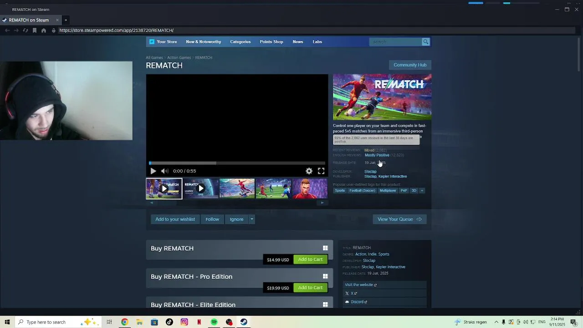
Task: Select the first trailer thumbnail
Action: click(164, 189)
